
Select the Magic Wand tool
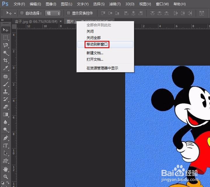[x=6, y=53]
